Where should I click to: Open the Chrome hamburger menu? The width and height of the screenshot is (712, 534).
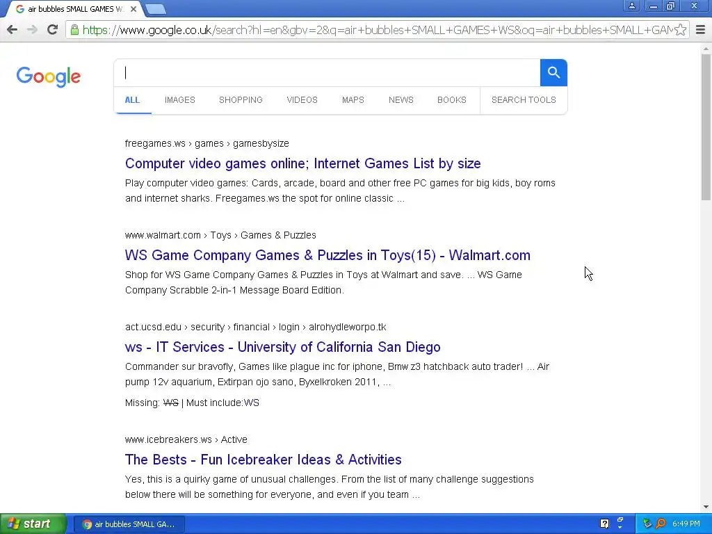[x=700, y=30]
